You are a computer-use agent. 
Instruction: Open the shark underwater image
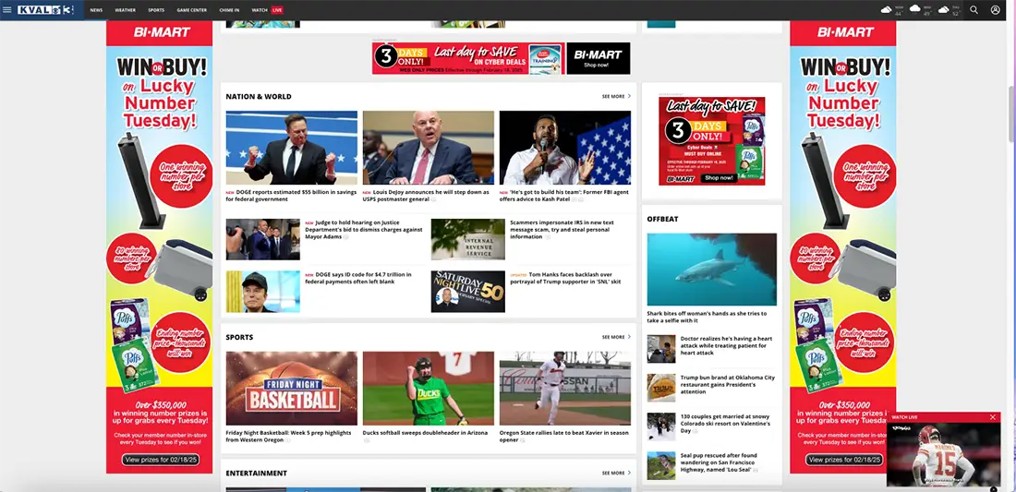coord(711,270)
